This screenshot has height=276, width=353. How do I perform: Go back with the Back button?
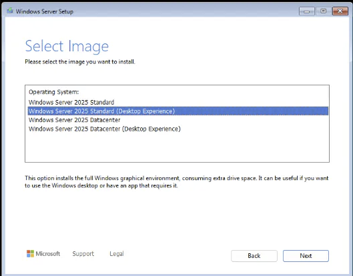click(254, 256)
